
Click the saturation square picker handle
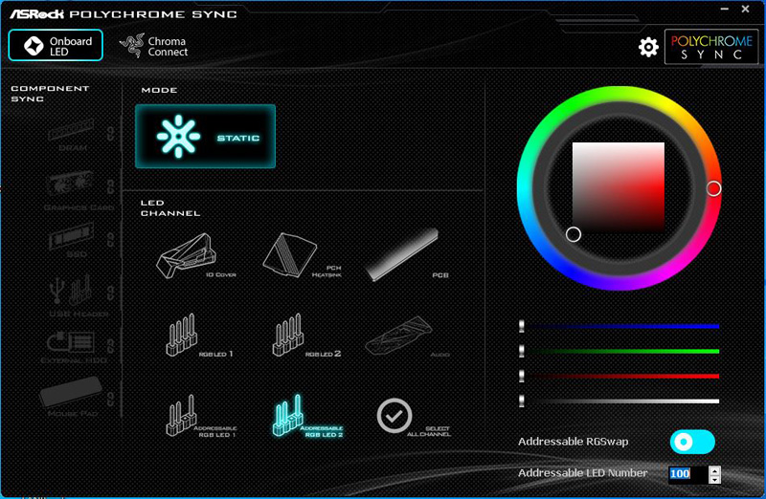coord(574,234)
